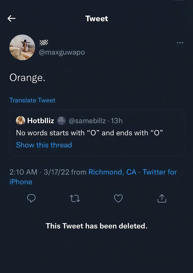Like the tweet
Image resolution: width=193 pixels, height=273 pixels.
click(118, 198)
